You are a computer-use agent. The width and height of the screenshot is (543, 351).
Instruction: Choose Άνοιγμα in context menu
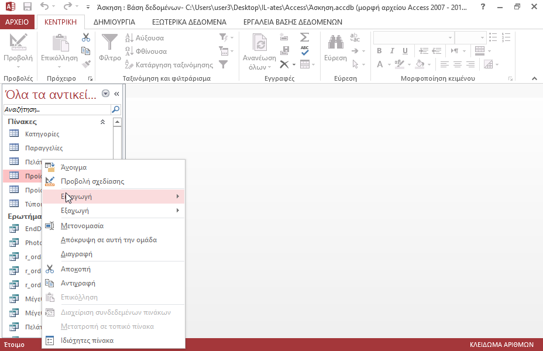114,167
